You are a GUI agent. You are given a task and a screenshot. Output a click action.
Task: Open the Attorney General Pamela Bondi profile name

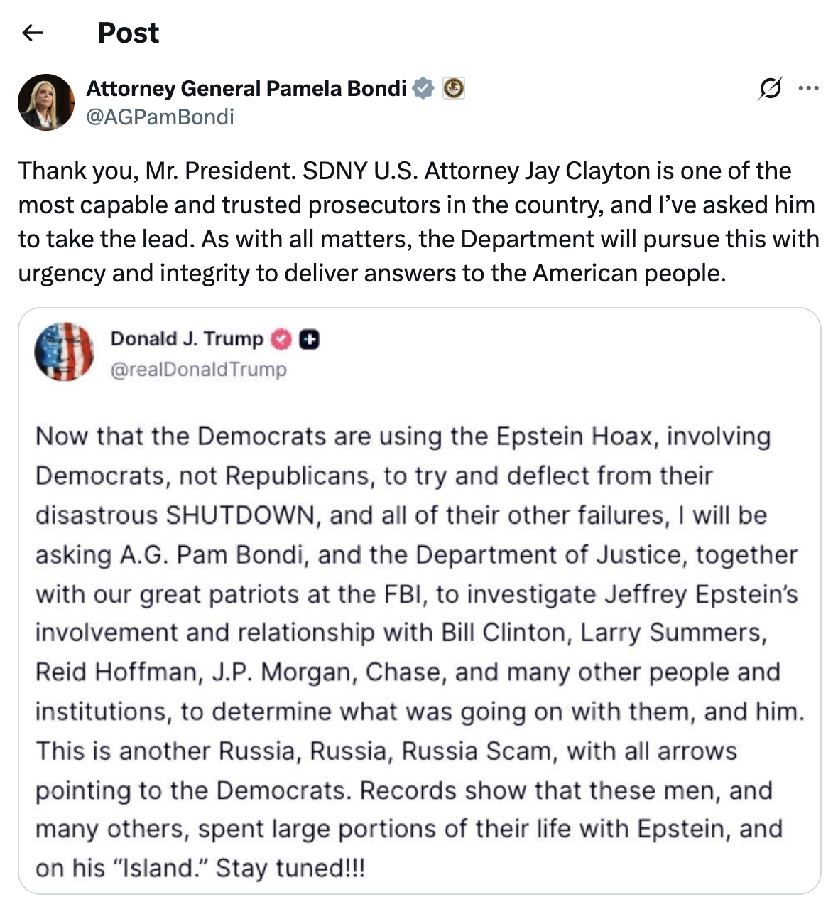coord(246,89)
